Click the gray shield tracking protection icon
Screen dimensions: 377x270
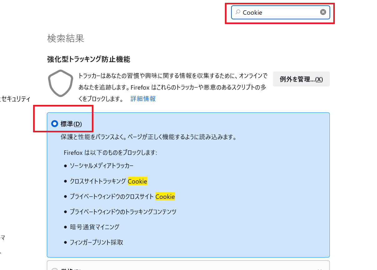click(x=61, y=83)
